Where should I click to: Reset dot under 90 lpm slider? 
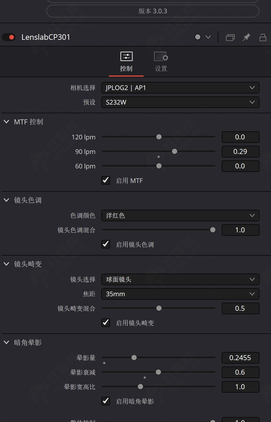pos(159,157)
